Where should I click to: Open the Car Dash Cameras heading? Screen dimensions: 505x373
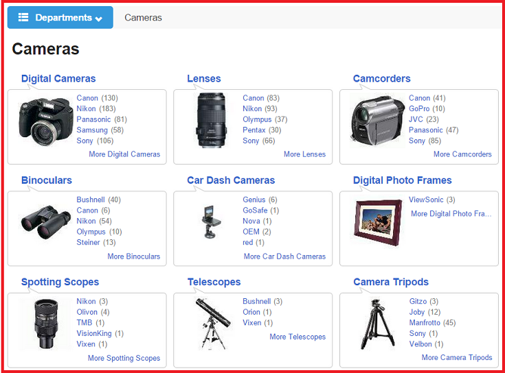coord(231,180)
